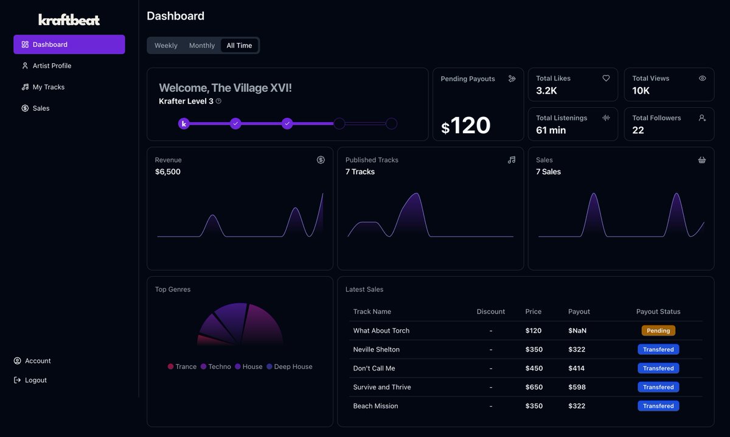Click the Total Followers user-plus icon
This screenshot has height=437, width=730.
click(x=702, y=117)
